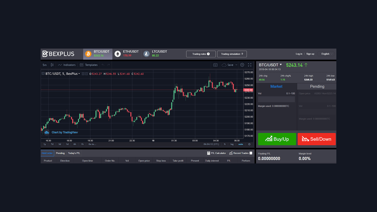The height and width of the screenshot is (212, 377).
Task: Expand the BTC/USDT pair selector in order panel
Action: pos(281,64)
